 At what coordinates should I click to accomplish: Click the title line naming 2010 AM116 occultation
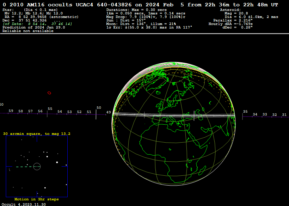(140, 5)
